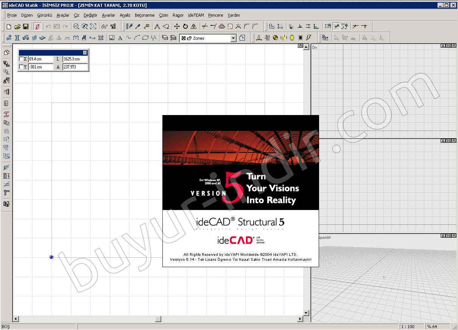The width and height of the screenshot is (458, 330).
Task: Click the text tool letter A icon
Action: pos(120,38)
